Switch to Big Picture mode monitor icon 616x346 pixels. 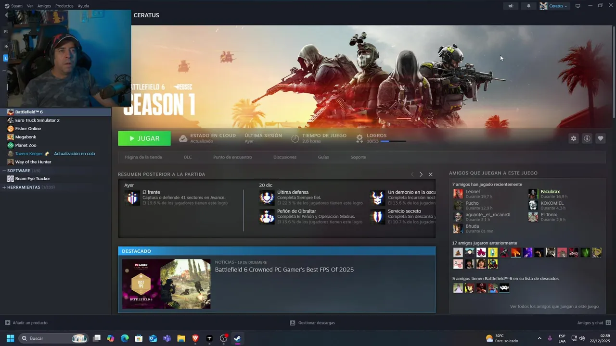(578, 6)
